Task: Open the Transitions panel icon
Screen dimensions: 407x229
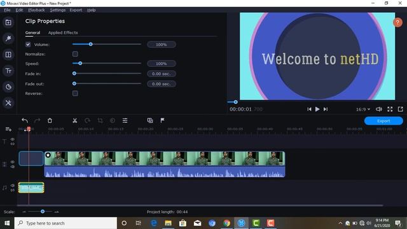Action: tap(8, 55)
